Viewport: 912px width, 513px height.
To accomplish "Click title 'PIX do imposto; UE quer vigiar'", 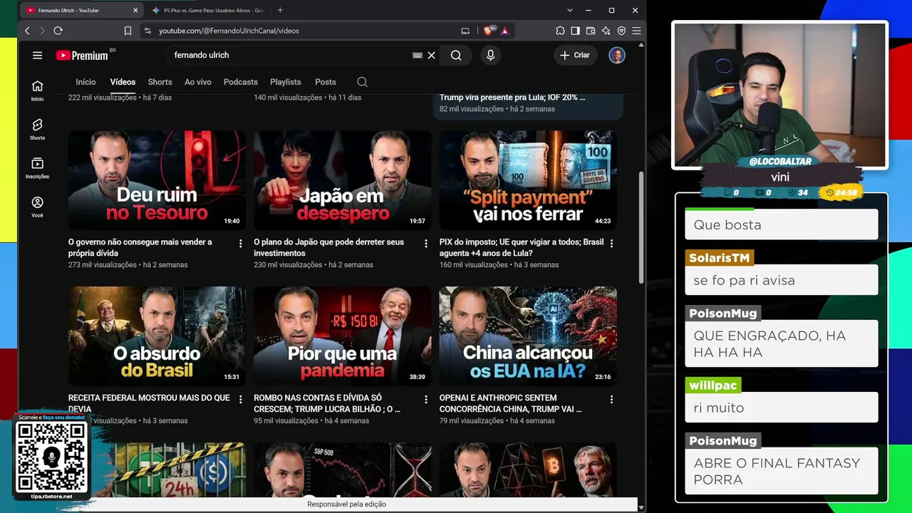I will [x=522, y=247].
